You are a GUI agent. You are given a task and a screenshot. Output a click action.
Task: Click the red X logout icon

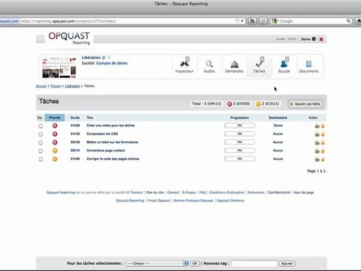point(321,39)
